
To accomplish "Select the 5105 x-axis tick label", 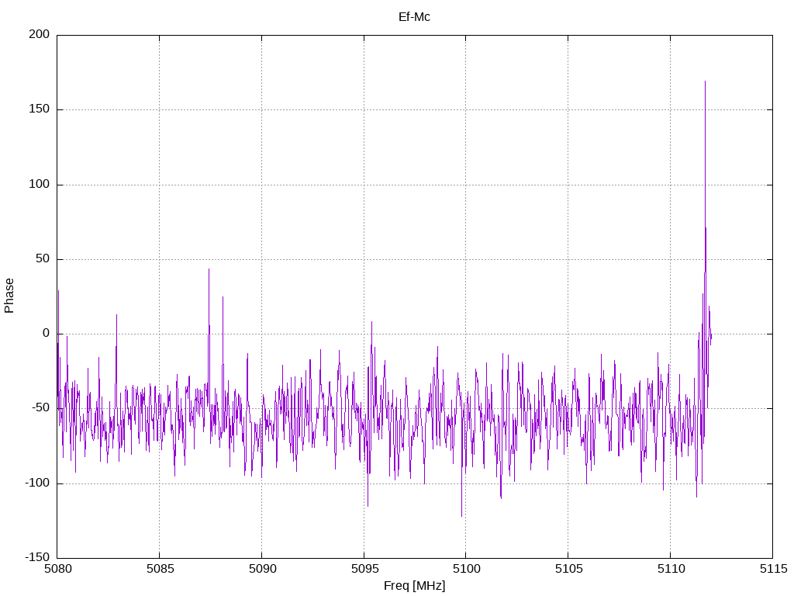I will pos(568,570).
